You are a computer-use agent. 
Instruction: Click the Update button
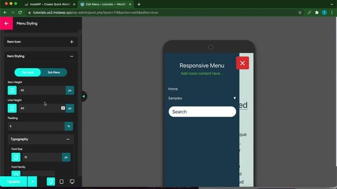coord(14,182)
